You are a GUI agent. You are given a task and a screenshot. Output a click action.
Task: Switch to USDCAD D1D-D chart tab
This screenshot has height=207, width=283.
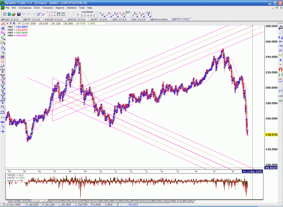tap(76, 20)
